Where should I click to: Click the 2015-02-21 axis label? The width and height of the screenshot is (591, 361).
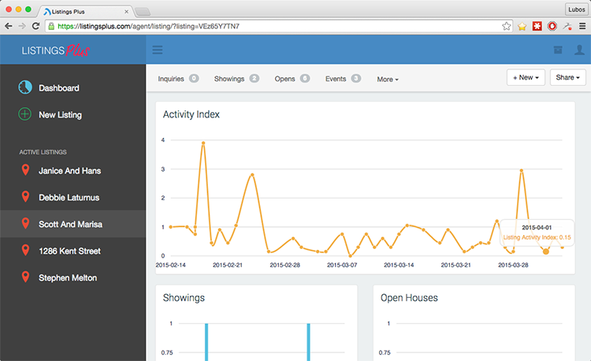pos(228,265)
